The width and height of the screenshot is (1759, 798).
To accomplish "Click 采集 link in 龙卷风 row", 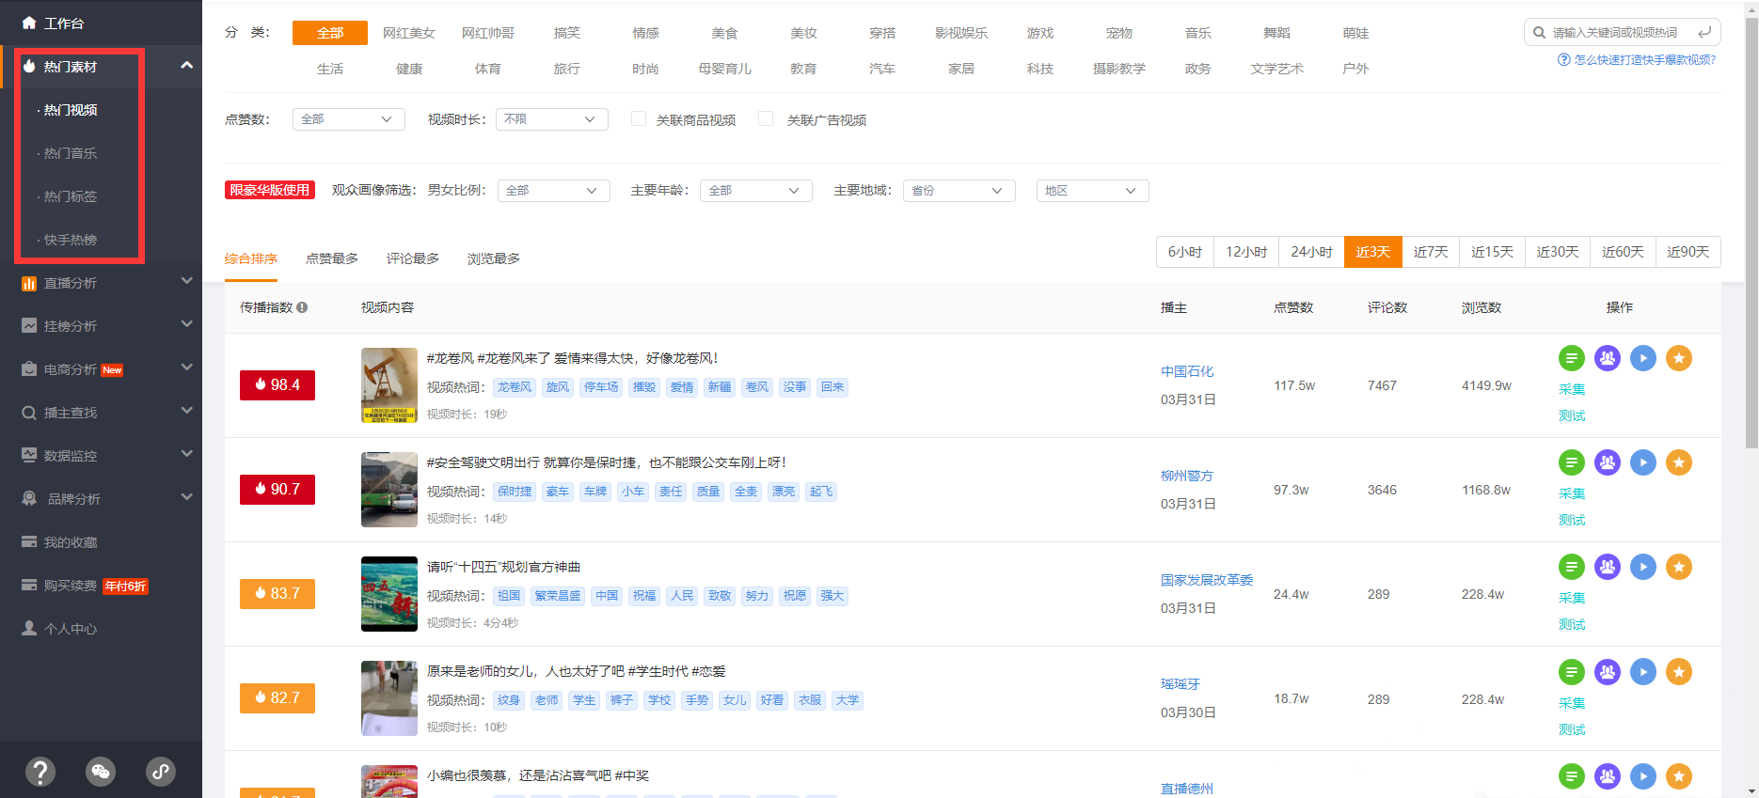I will (1572, 389).
